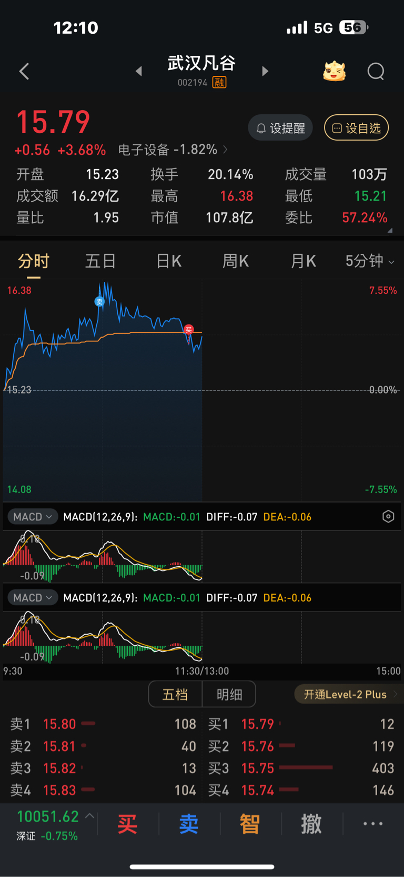Tap the 融 margin-trading badge
404x877 pixels.
tap(219, 82)
